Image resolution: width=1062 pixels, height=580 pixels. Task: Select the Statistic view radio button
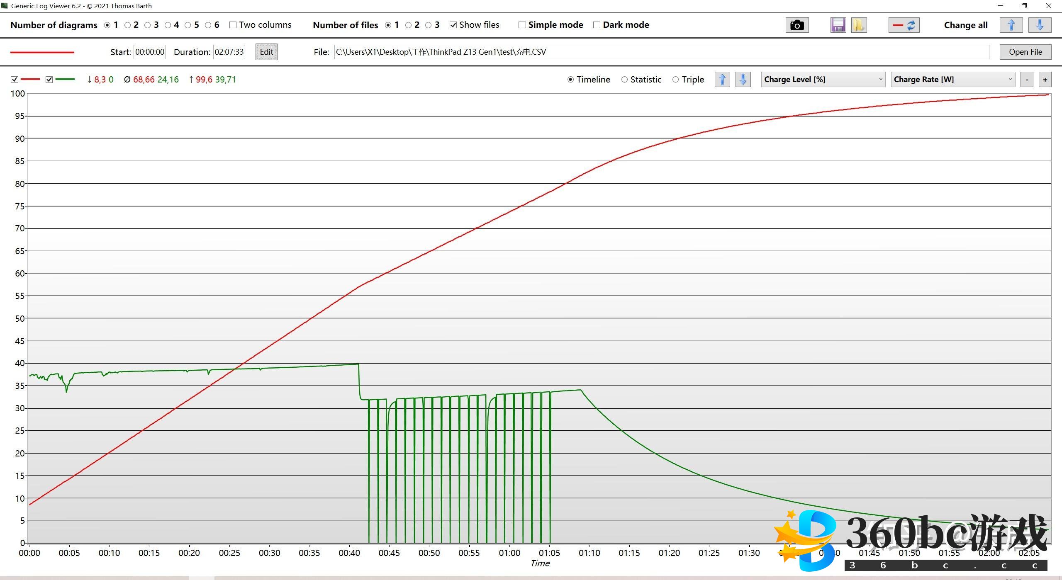(624, 80)
